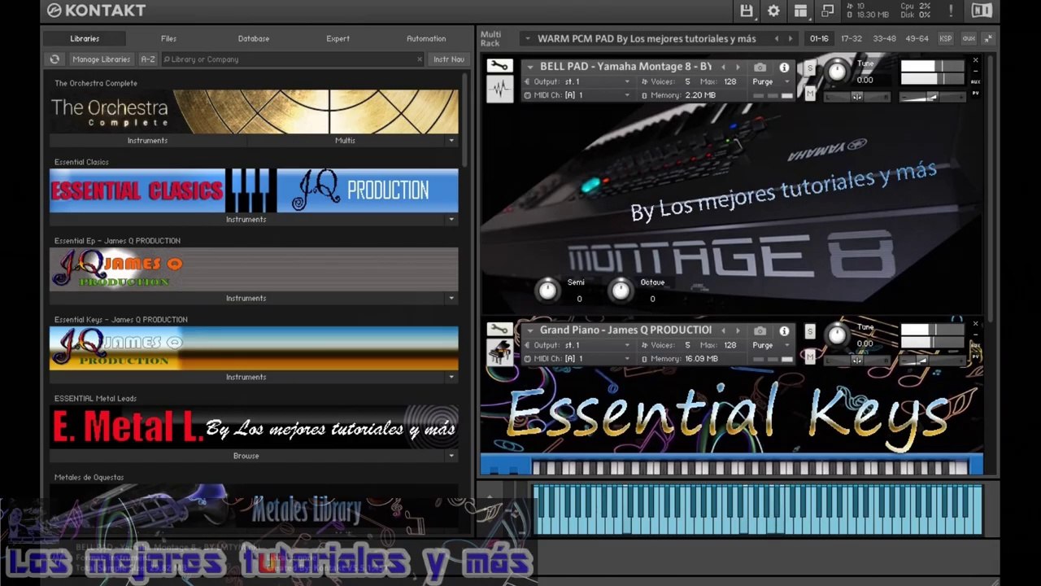Open BELL PAD wrench edit mode
Viewport: 1041px width, 586px height.
click(x=499, y=67)
